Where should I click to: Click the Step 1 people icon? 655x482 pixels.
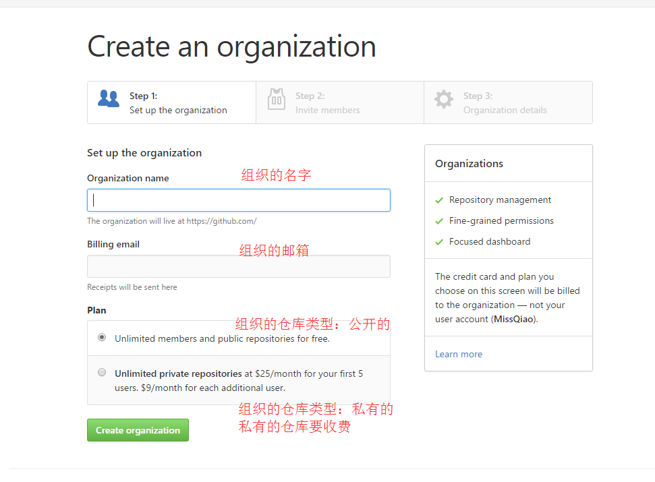point(108,98)
